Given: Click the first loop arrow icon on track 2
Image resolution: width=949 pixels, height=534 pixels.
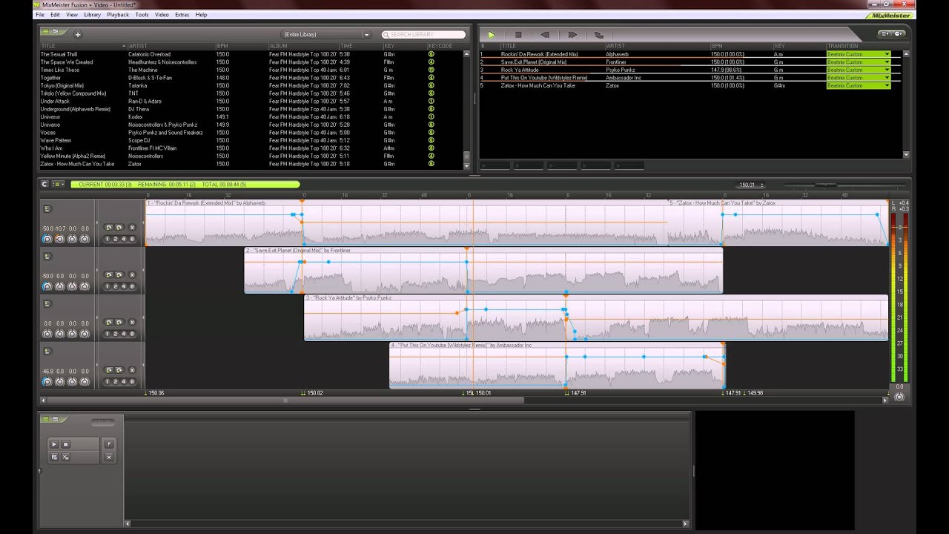Looking at the screenshot, I should pos(109,275).
